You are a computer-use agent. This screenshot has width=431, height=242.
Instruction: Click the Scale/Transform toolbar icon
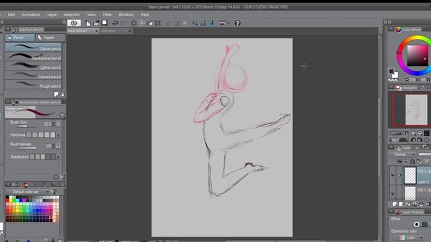[x=158, y=24]
